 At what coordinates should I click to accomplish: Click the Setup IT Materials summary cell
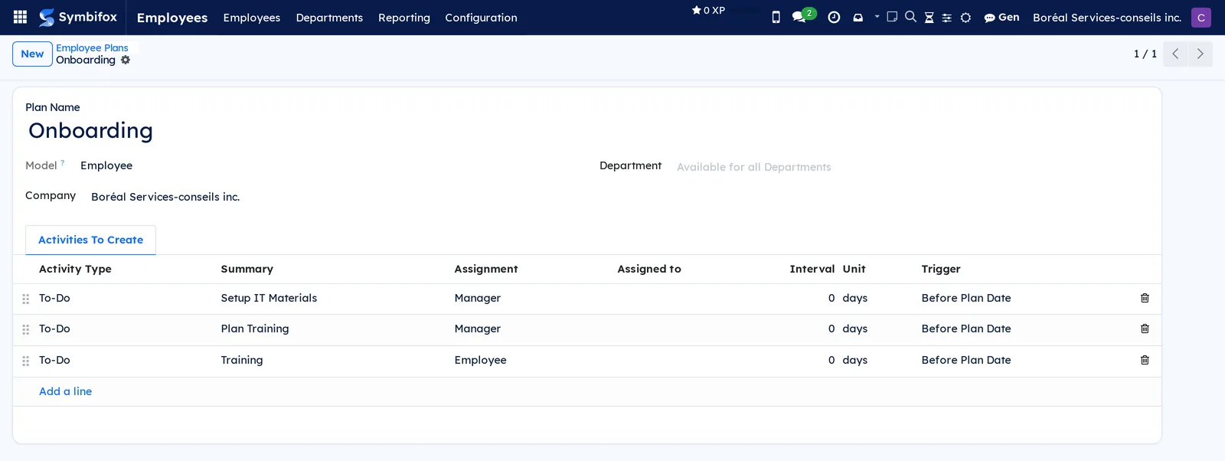pyautogui.click(x=269, y=298)
